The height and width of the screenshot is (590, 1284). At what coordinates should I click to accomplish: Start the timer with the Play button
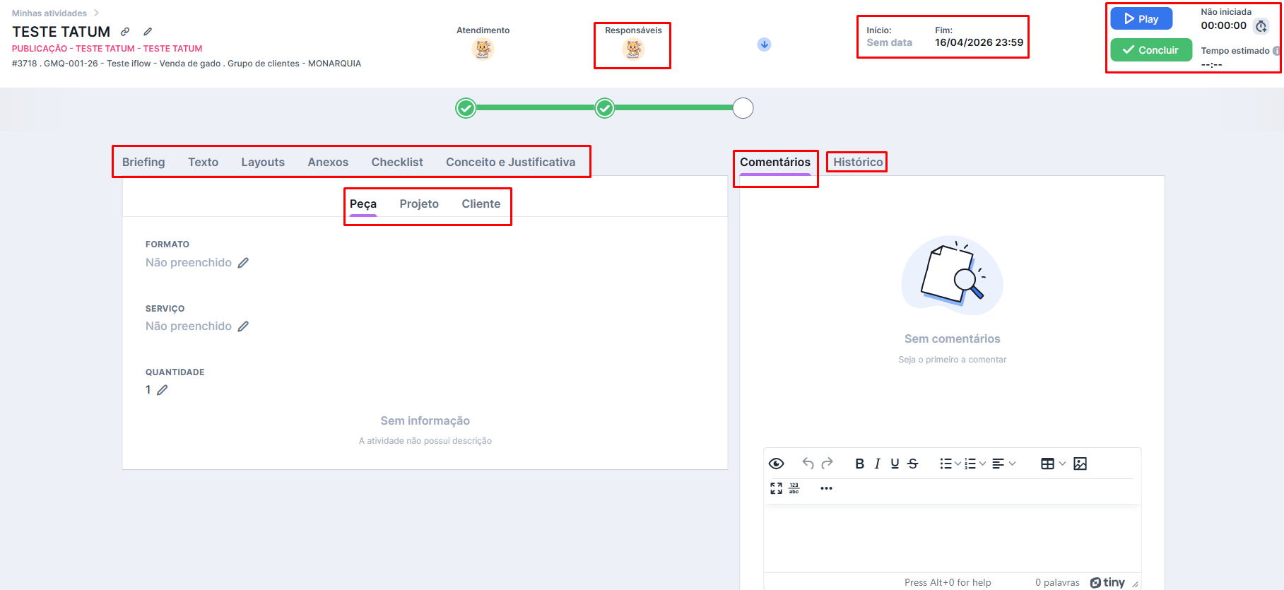click(1141, 19)
